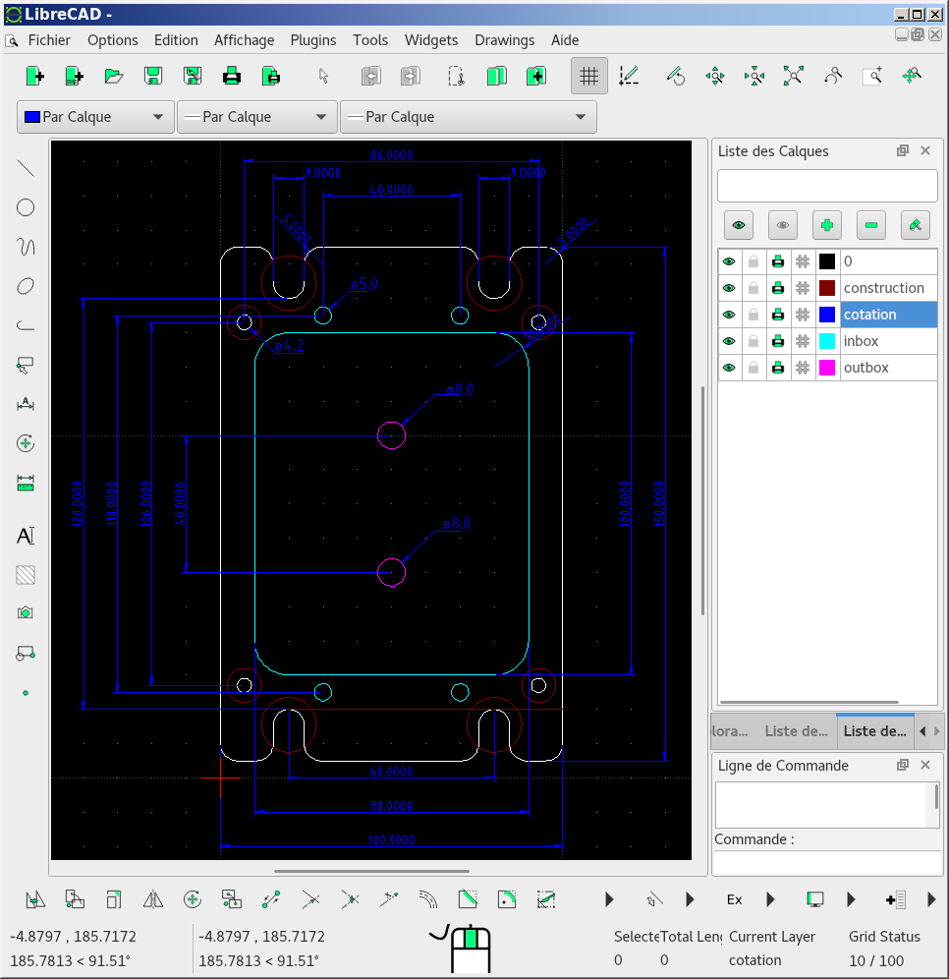Click the Open file folder icon
Screen dimensions: 949x979
pos(114,76)
